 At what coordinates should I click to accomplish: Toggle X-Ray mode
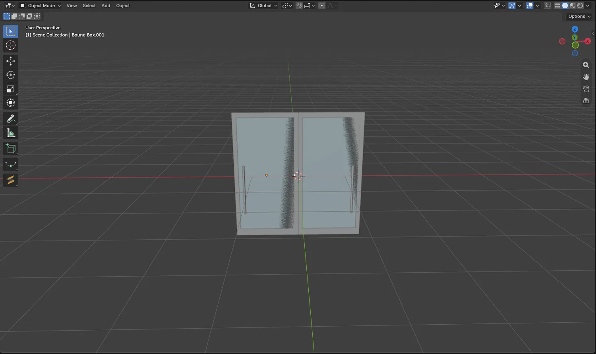click(x=548, y=6)
